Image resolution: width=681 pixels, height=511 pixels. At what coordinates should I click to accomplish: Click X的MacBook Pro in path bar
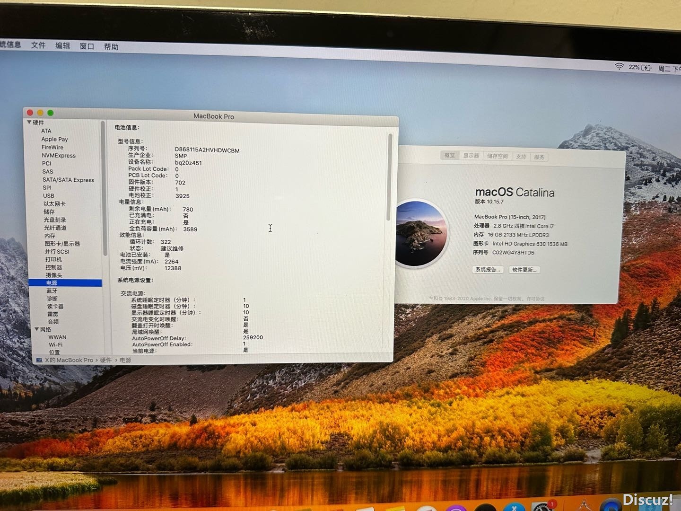pos(69,360)
